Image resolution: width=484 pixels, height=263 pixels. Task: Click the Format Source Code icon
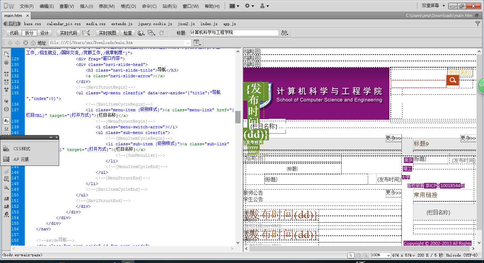pos(6,214)
